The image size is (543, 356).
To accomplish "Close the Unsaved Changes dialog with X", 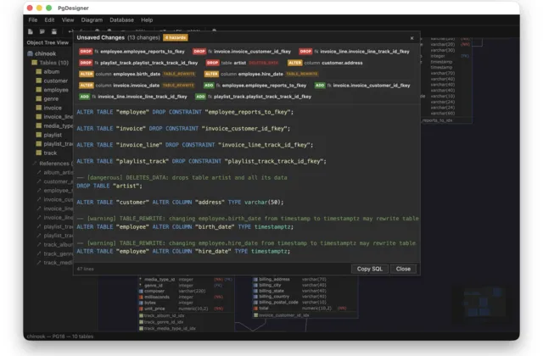I will click(411, 38).
